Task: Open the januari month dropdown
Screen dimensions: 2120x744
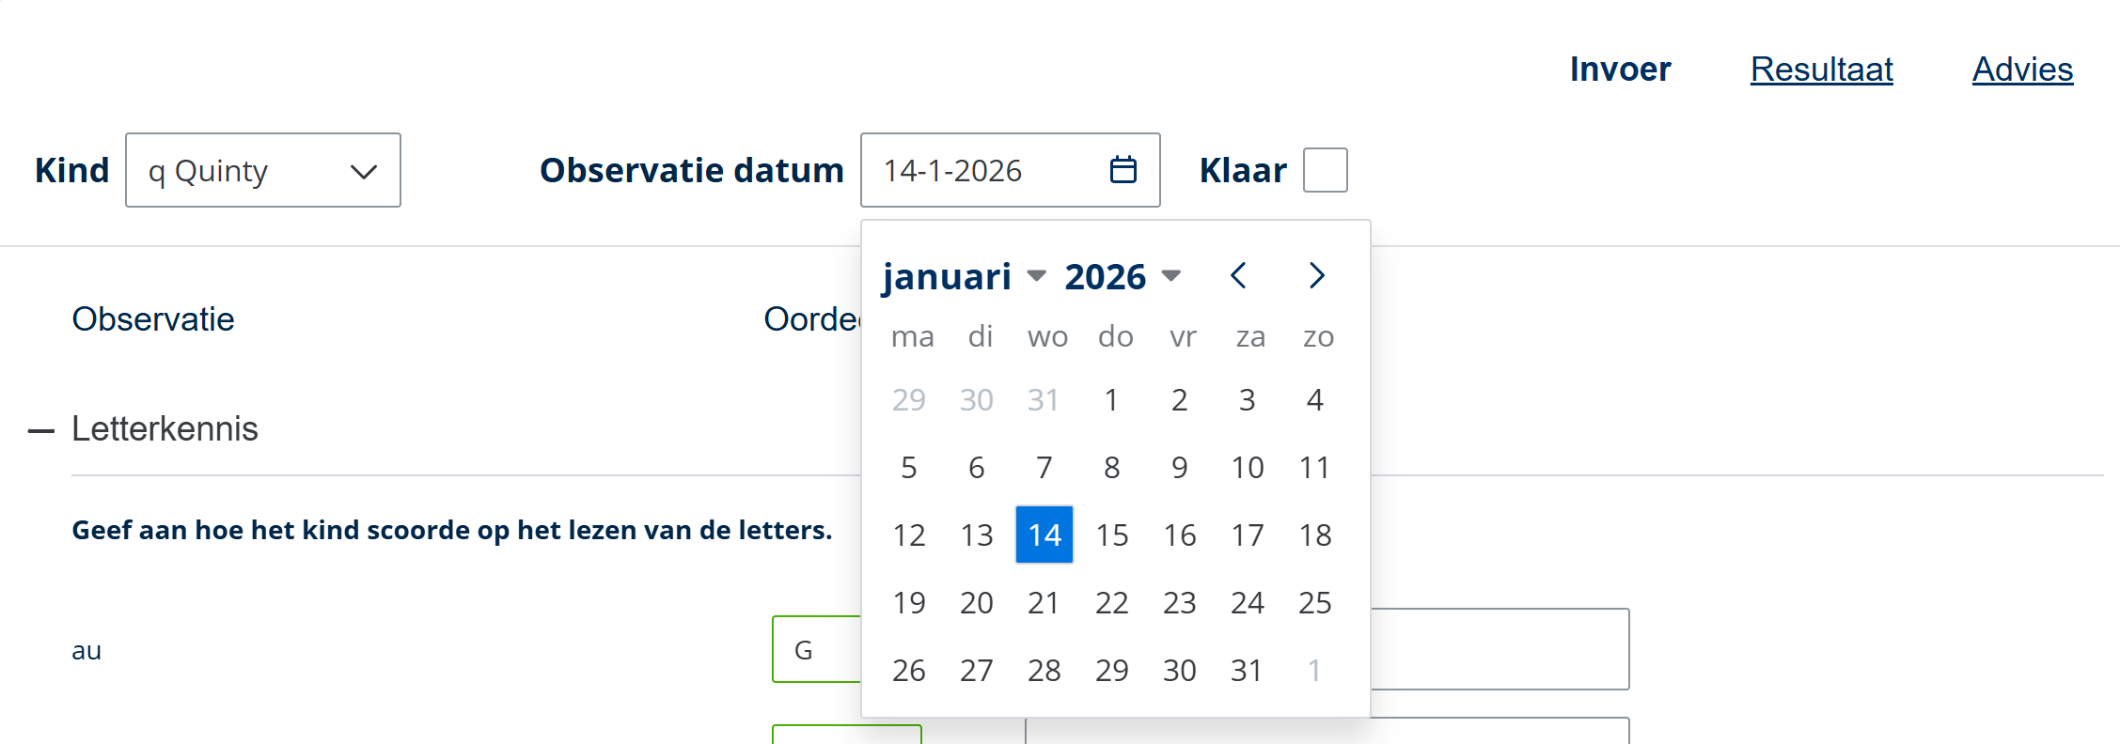Action: (x=964, y=276)
